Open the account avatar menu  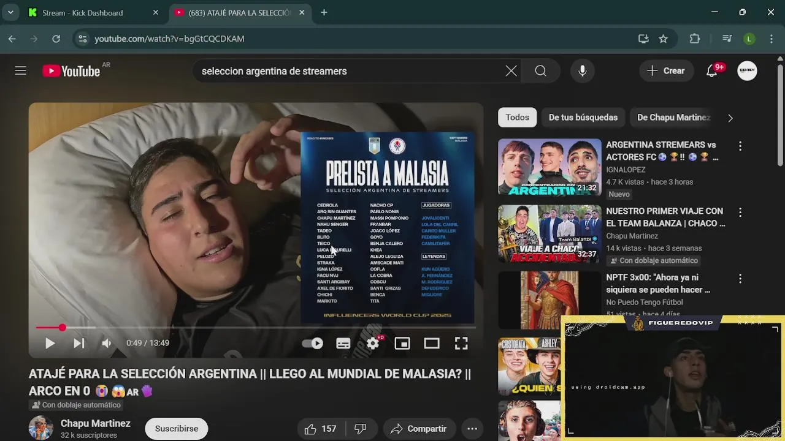[x=747, y=71]
